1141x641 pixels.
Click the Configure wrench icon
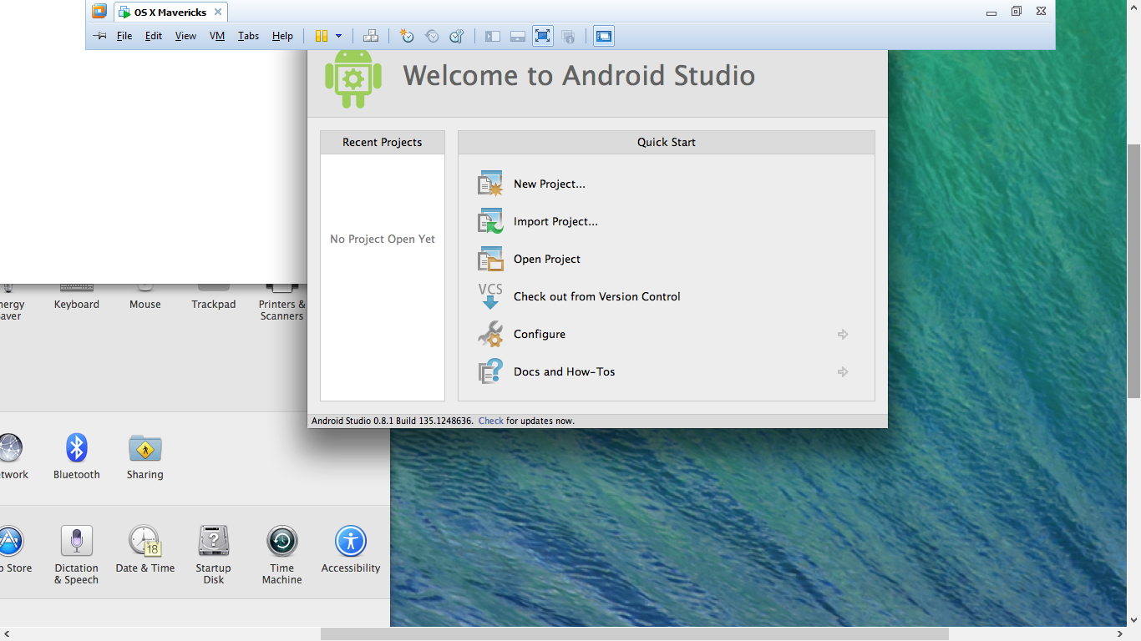(490, 334)
